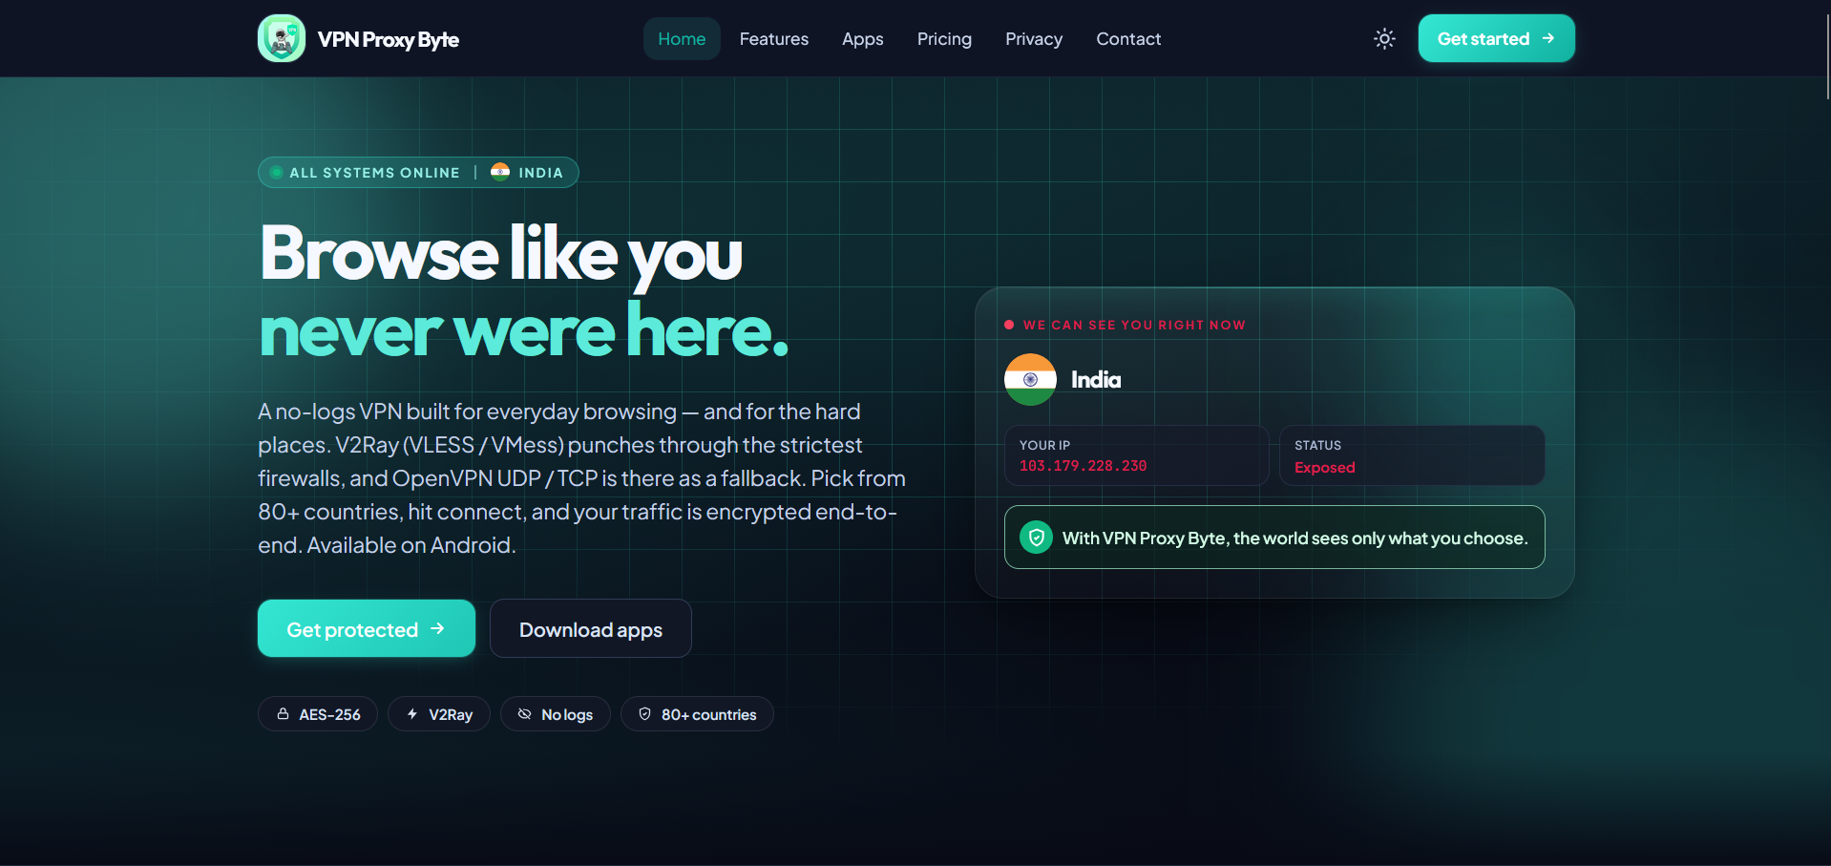Image resolution: width=1831 pixels, height=866 pixels.
Task: Click the red dot beside We Can See You
Action: coord(1009,325)
